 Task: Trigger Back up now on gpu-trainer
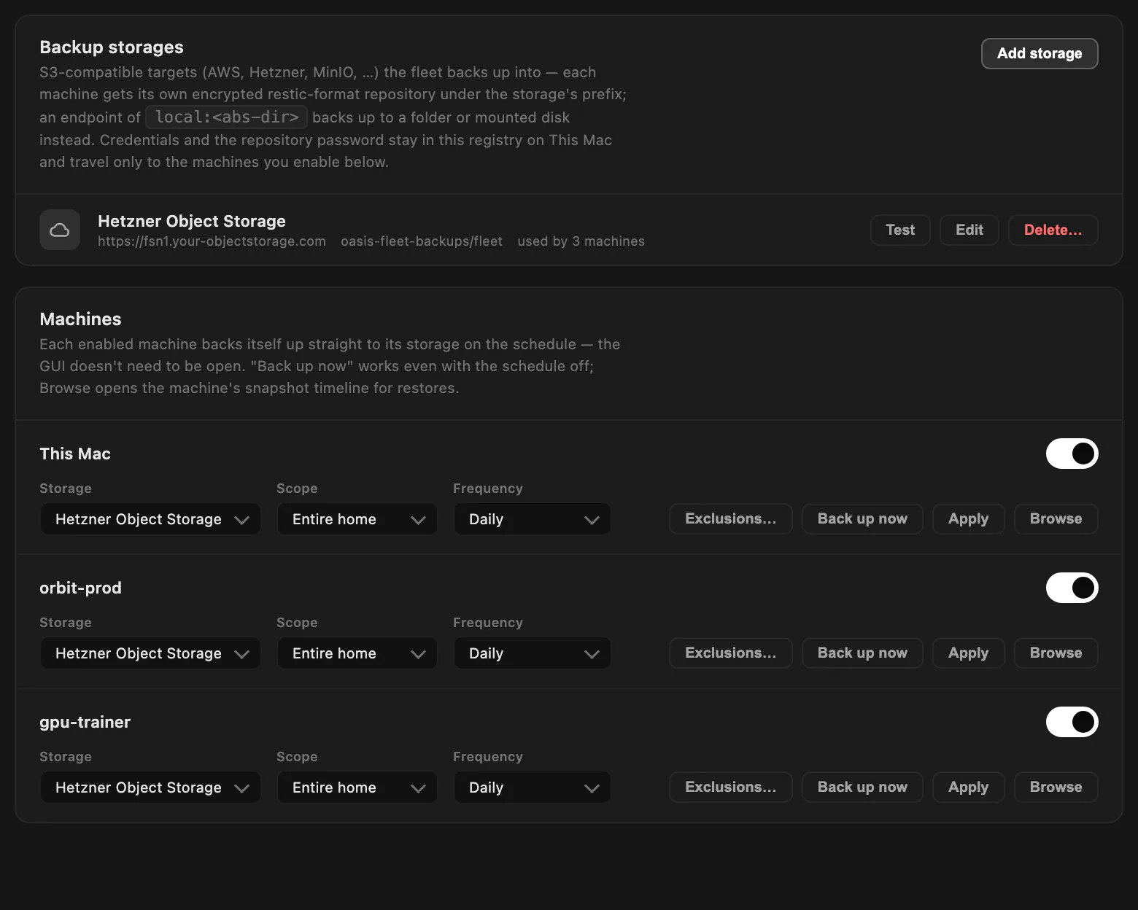[x=862, y=787]
